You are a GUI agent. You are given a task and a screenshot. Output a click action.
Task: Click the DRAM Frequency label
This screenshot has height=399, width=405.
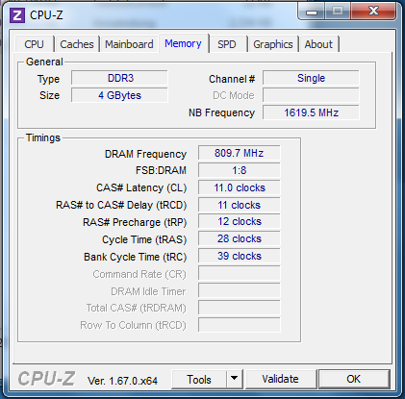click(145, 154)
